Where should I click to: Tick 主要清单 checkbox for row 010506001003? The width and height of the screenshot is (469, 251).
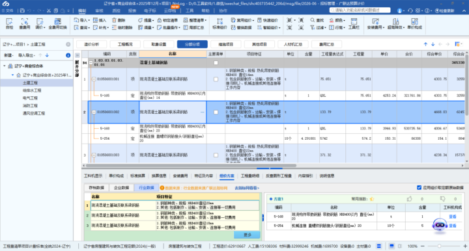216,155
